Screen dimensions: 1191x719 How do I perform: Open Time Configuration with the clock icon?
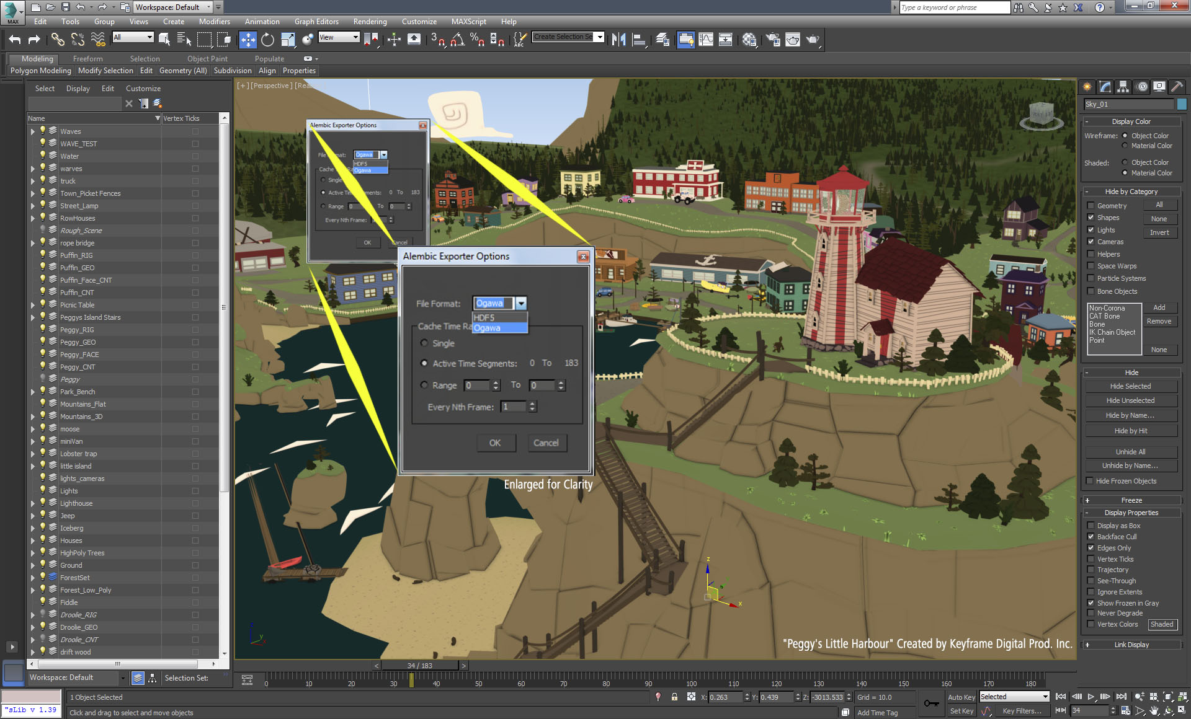coord(1125,711)
